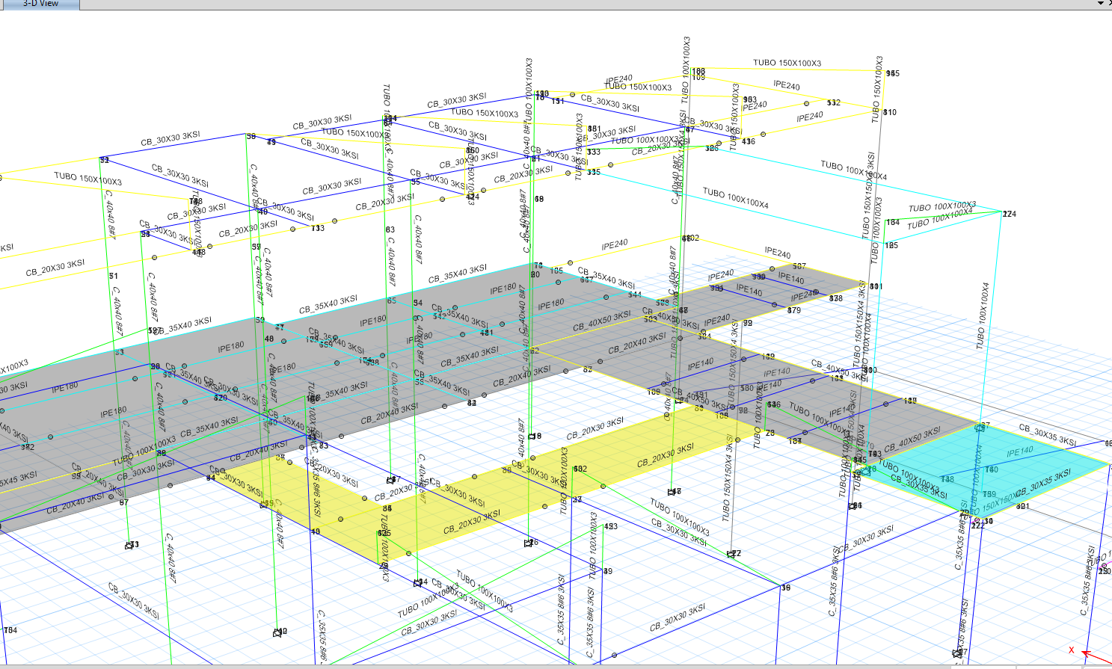Select the support symbol at joint 40
The width and height of the screenshot is (1112, 669).
pos(277,633)
